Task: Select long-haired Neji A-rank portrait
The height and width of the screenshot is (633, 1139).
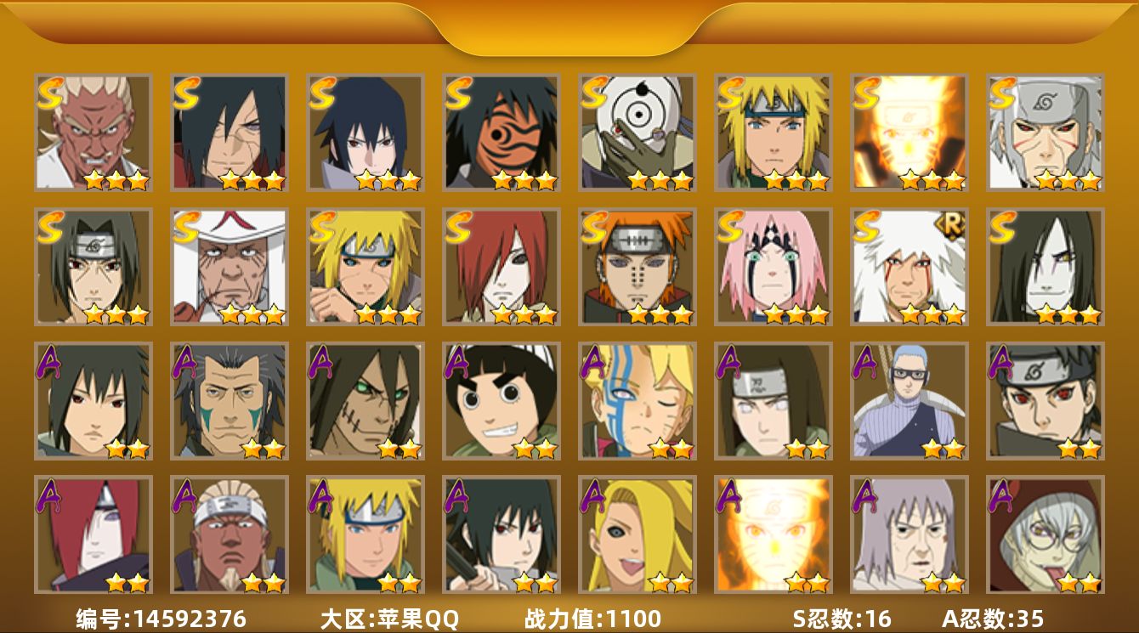Action: [773, 401]
